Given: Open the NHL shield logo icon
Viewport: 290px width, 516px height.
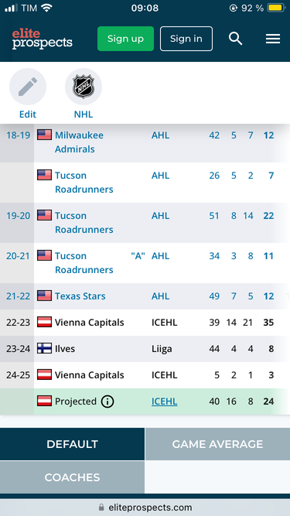Looking at the screenshot, I should click(84, 87).
